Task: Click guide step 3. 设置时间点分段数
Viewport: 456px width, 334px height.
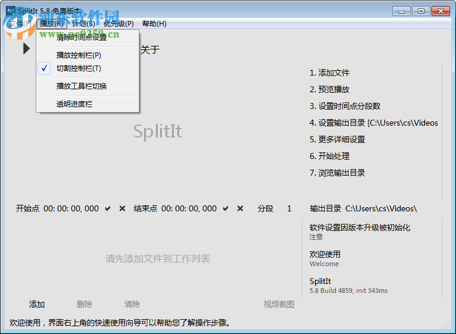Action: pyautogui.click(x=345, y=106)
